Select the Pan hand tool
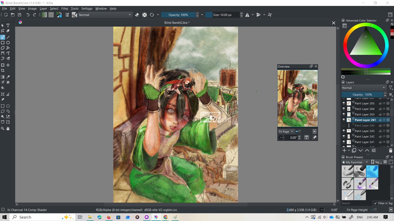This screenshot has height=221, width=394. tap(8, 129)
